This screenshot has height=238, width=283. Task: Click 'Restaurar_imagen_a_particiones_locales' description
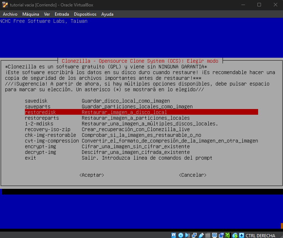click(136, 118)
